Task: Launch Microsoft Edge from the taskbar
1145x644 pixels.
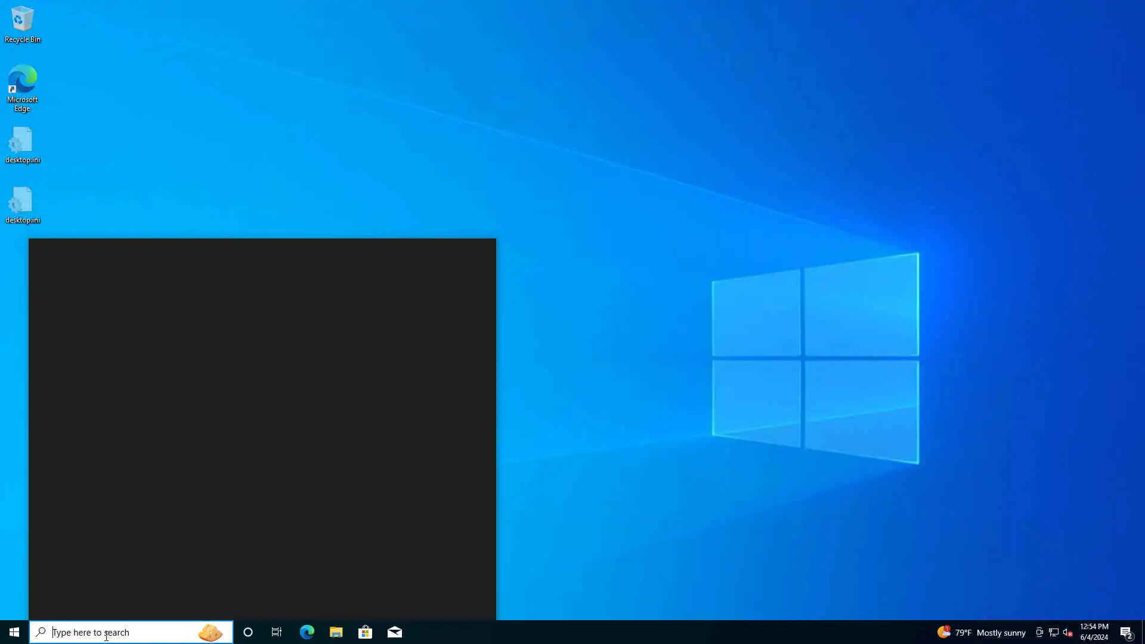Action: (x=307, y=632)
